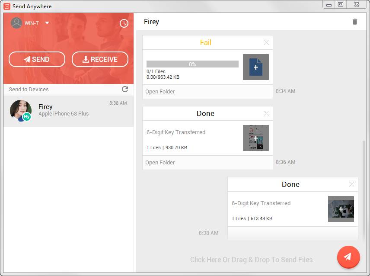Click the Fail status label
Viewport: 370px width, 276px height.
point(205,42)
